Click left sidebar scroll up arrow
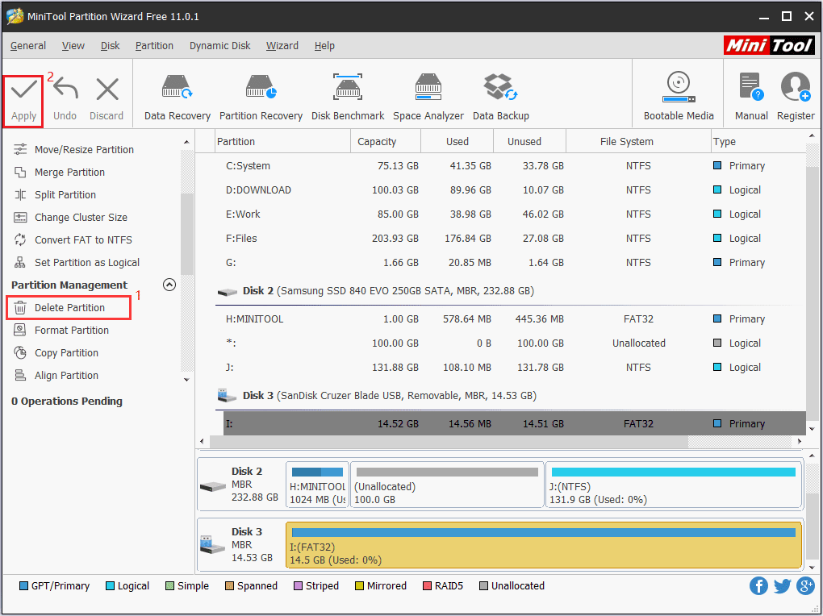 tap(186, 142)
